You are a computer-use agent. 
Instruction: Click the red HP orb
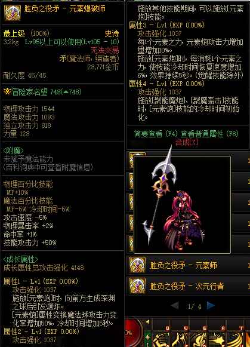point(133,334)
